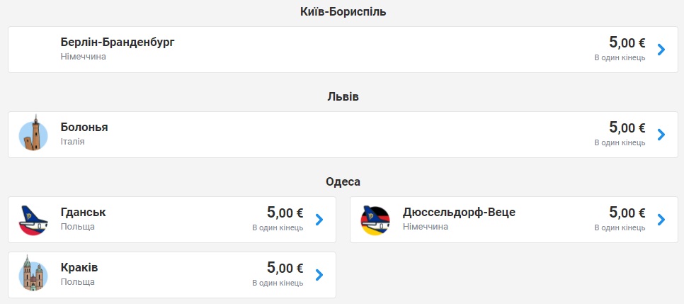684x304 pixels.
Task: Select the Краків 5,00 € fare
Action: point(285,268)
